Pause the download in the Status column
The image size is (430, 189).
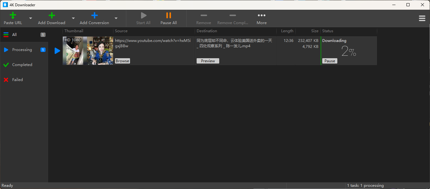tap(329, 61)
